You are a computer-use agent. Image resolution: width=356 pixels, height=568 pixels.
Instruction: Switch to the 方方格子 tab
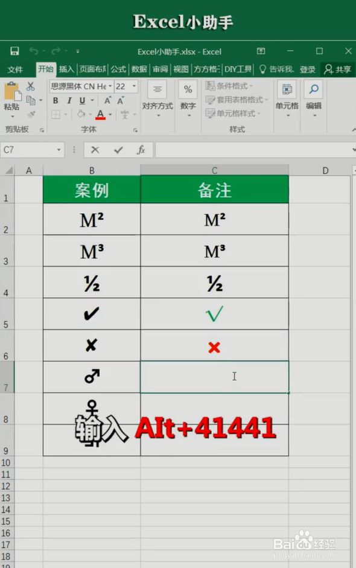pyautogui.click(x=206, y=69)
